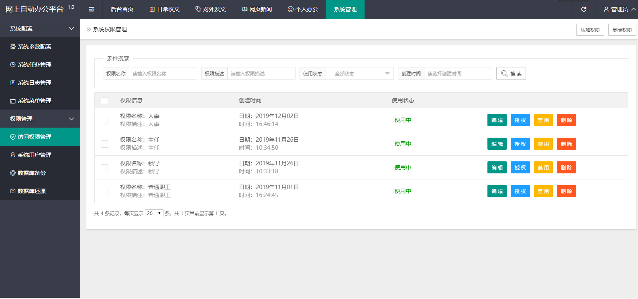Open the page size dropdown showing 20

(154, 214)
